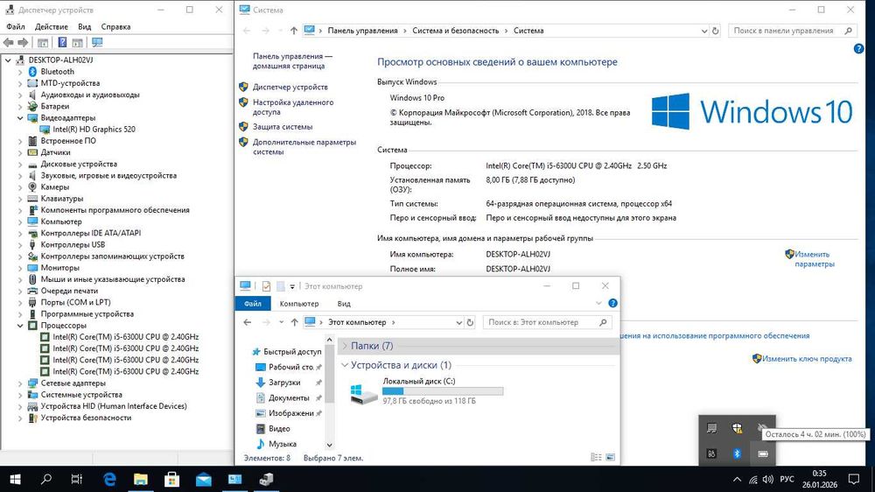The width and height of the screenshot is (875, 492).
Task: Expand the ribbon chevron in Этот компьютер window
Action: coord(598,303)
